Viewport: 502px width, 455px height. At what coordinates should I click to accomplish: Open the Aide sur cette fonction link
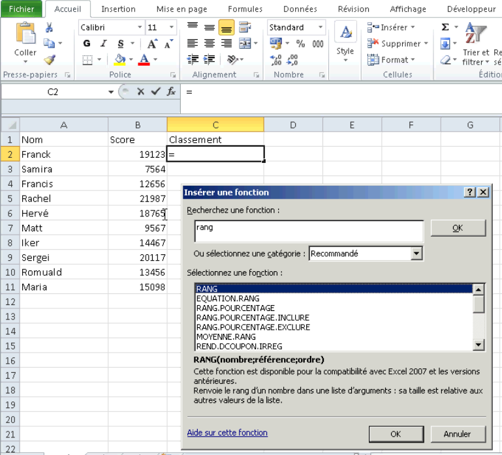pyautogui.click(x=227, y=433)
